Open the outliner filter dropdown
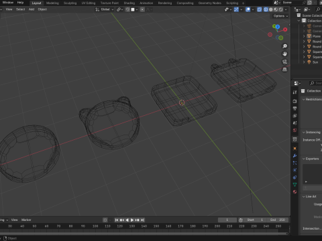 307,9
